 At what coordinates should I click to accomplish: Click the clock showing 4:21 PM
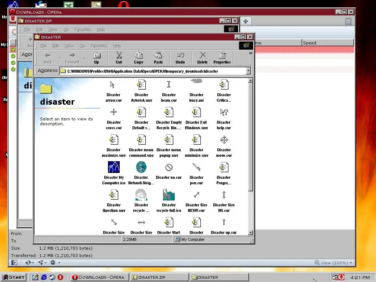click(360, 278)
